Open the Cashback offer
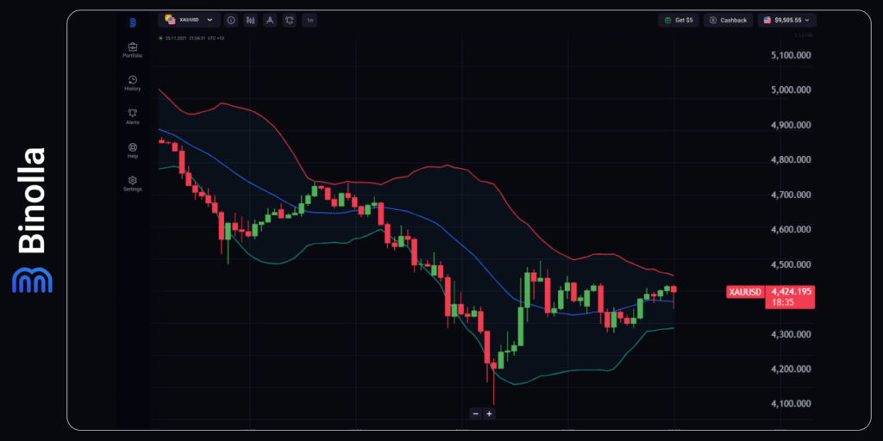Viewport: 883px width, 441px height. coord(728,21)
